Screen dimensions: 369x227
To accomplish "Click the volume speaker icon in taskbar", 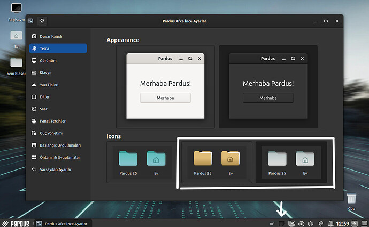I will pyautogui.click(x=311, y=223).
